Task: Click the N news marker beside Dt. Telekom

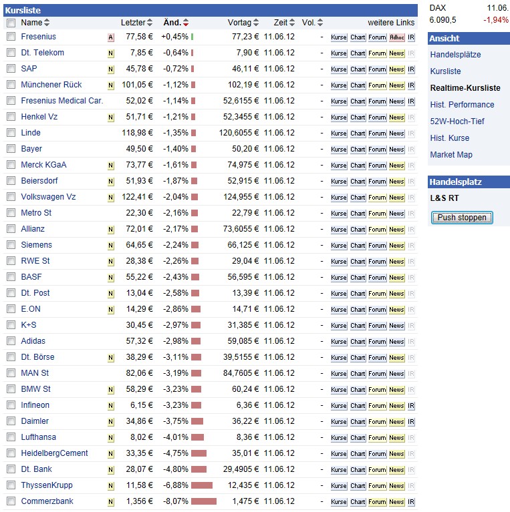Action: [111, 53]
